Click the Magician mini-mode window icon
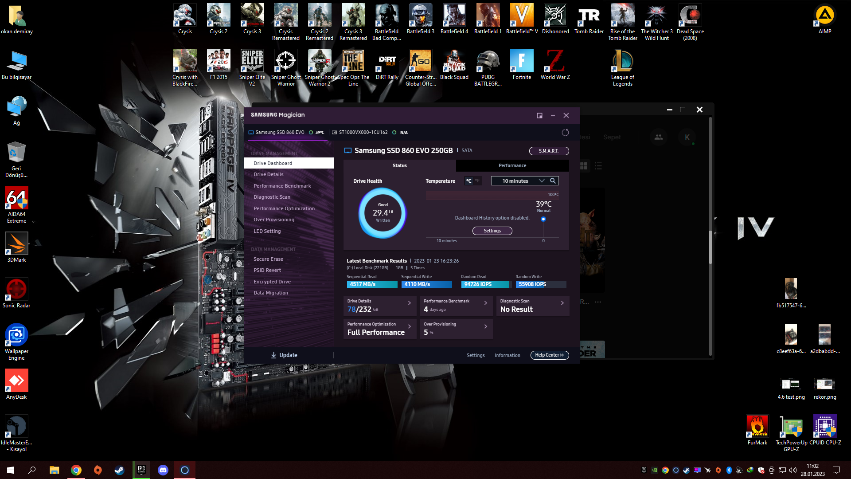Screen dimensions: 851x479 coord(539,115)
